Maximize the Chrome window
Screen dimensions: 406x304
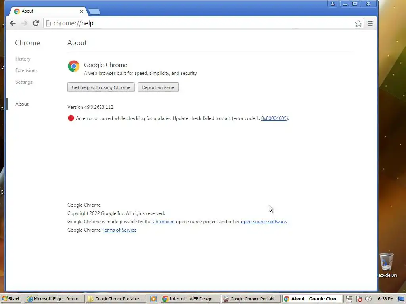(x=355, y=4)
